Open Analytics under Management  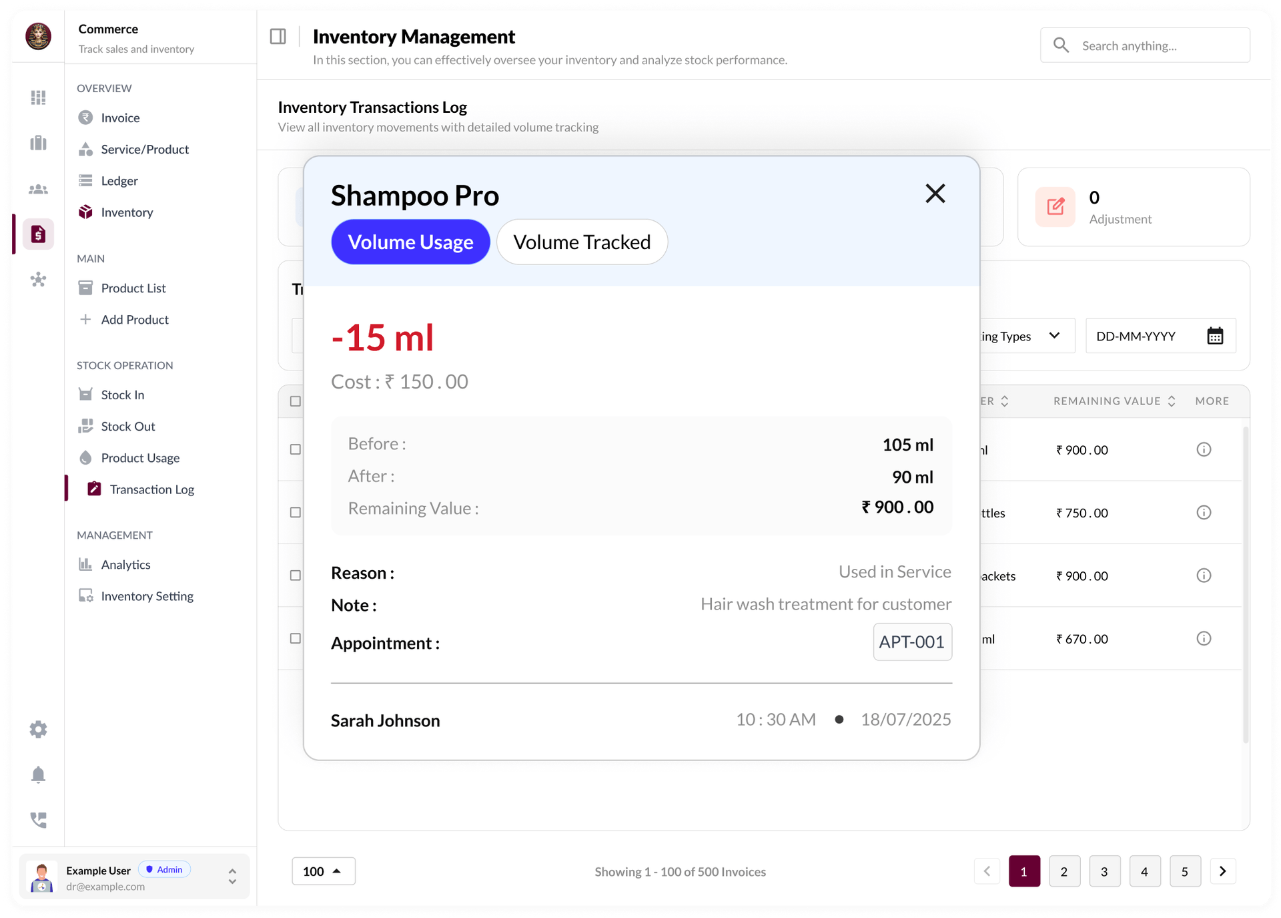[x=125, y=564]
